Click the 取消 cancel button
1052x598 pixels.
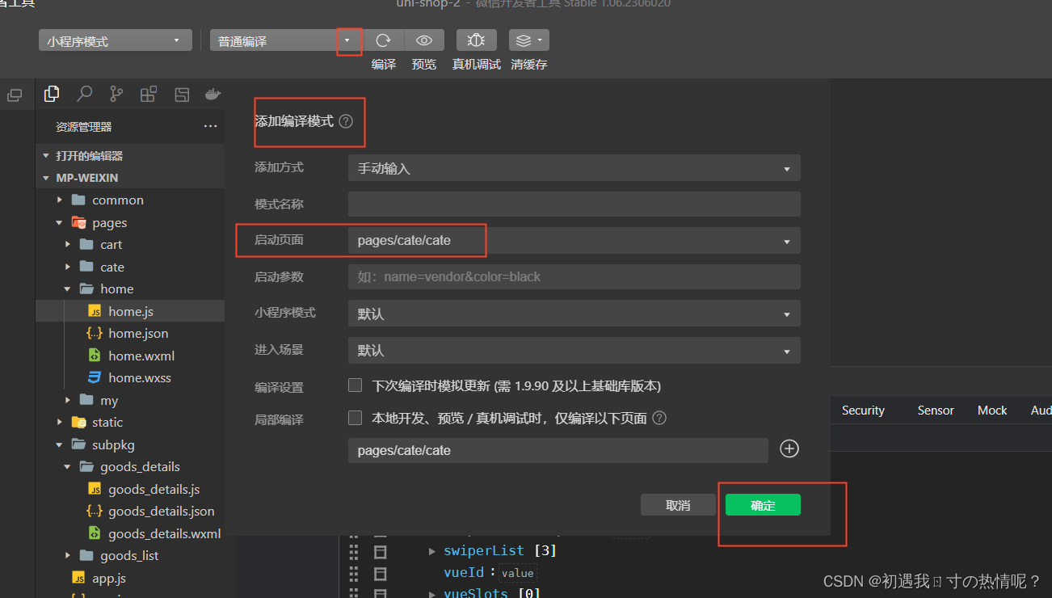tap(678, 505)
